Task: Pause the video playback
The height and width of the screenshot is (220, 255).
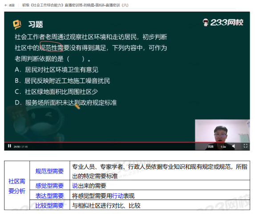Action: pos(9,146)
